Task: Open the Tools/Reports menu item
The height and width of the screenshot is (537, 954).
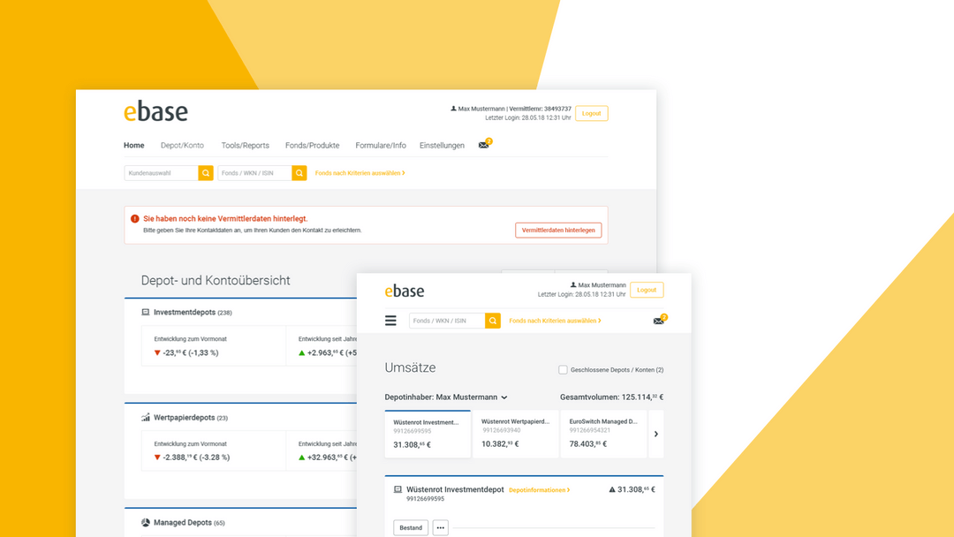Action: click(x=246, y=146)
